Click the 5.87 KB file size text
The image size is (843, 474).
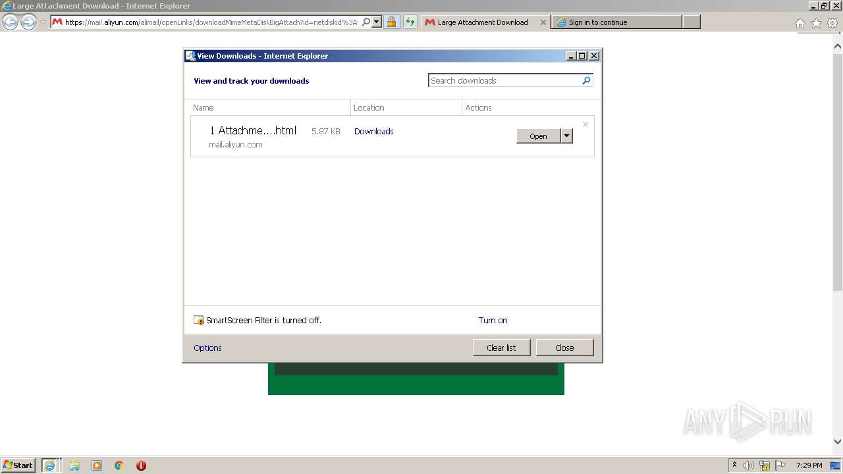[x=326, y=131]
